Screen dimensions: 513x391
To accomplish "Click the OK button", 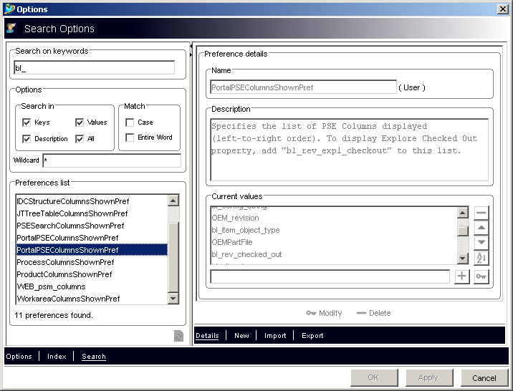I will click(374, 378).
